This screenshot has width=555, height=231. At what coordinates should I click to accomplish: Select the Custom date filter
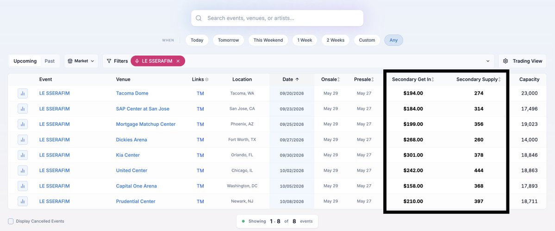coord(367,40)
